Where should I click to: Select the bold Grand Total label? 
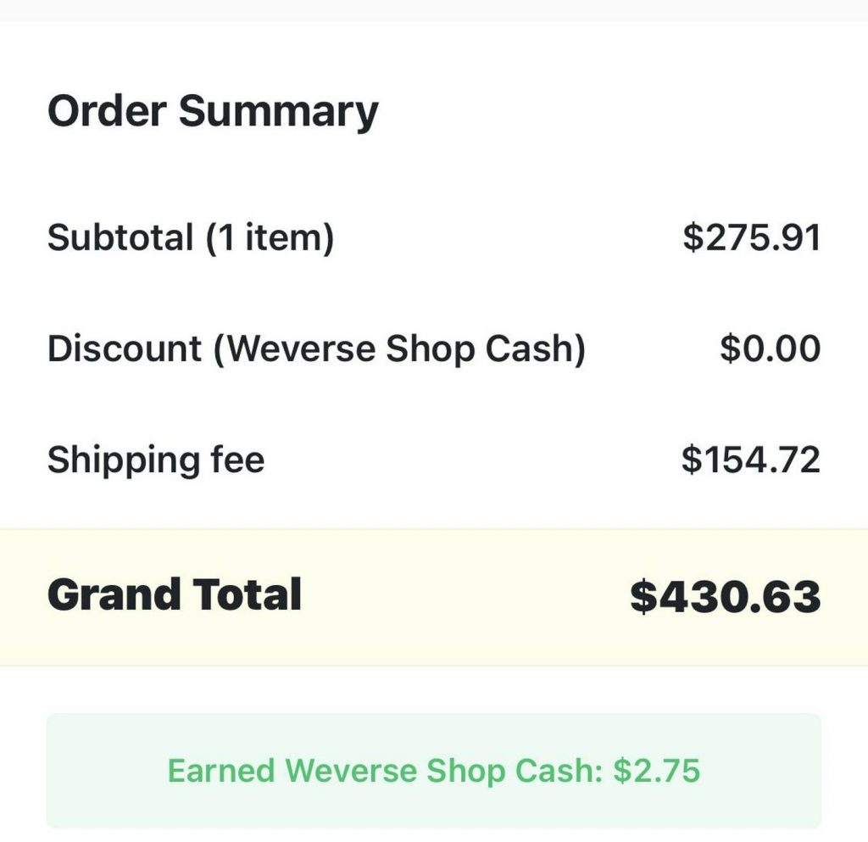175,594
